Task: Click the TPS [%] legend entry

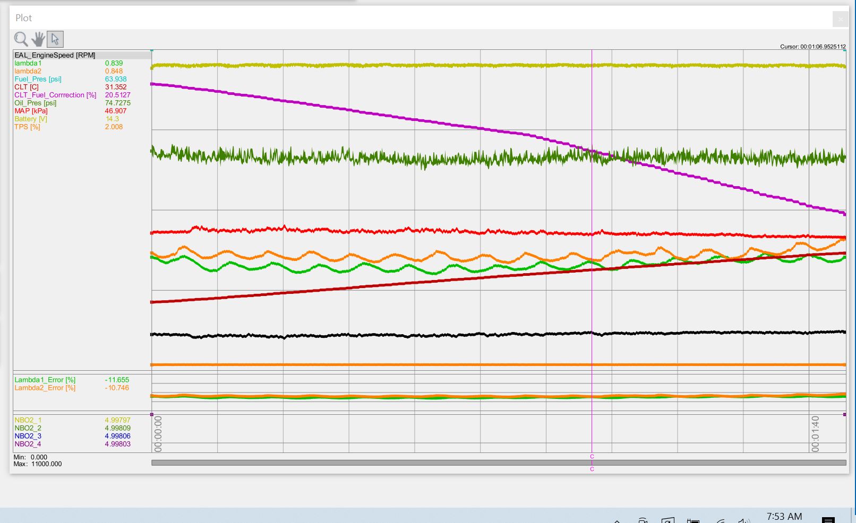Action: 27,127
